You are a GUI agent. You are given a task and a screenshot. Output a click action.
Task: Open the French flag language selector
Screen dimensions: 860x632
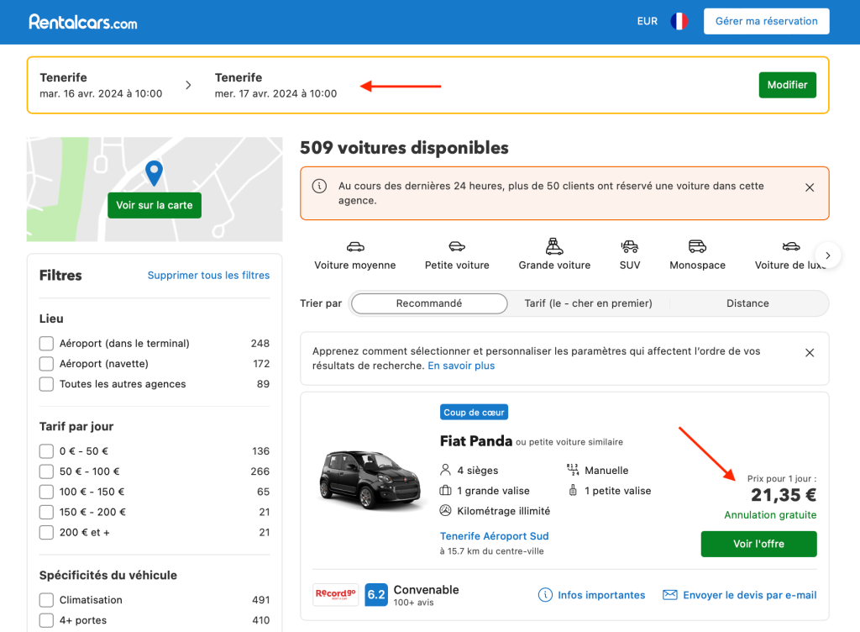679,21
